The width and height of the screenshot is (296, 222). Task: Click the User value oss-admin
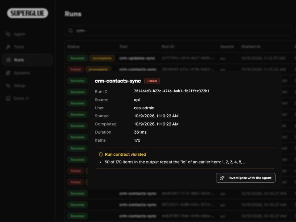coord(144,108)
